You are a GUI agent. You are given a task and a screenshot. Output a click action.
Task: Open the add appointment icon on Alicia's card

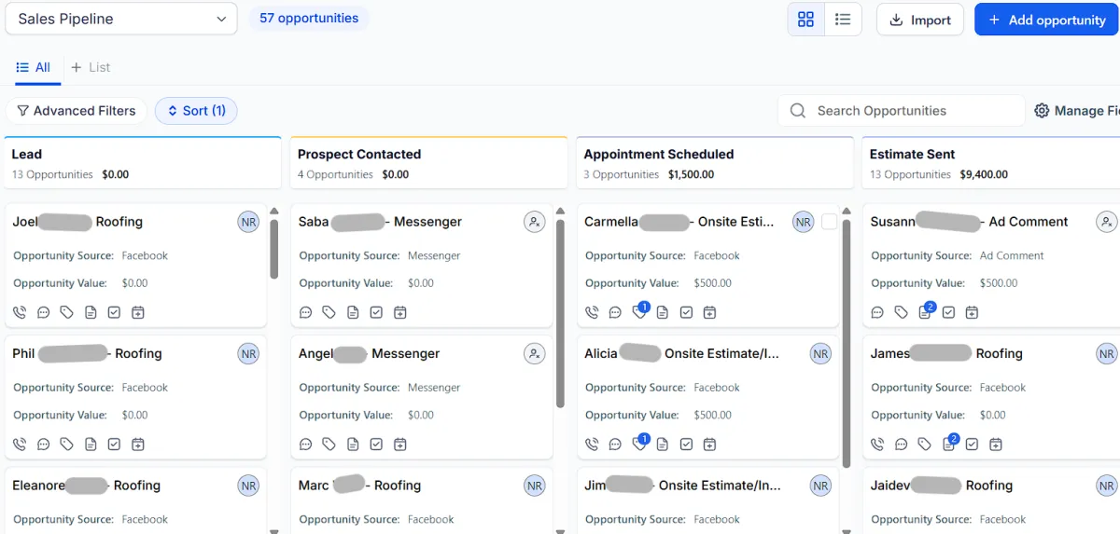point(709,445)
